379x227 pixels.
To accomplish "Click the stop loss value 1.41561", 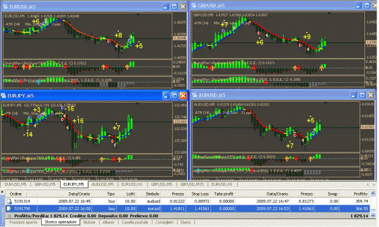I will pos(203,208).
